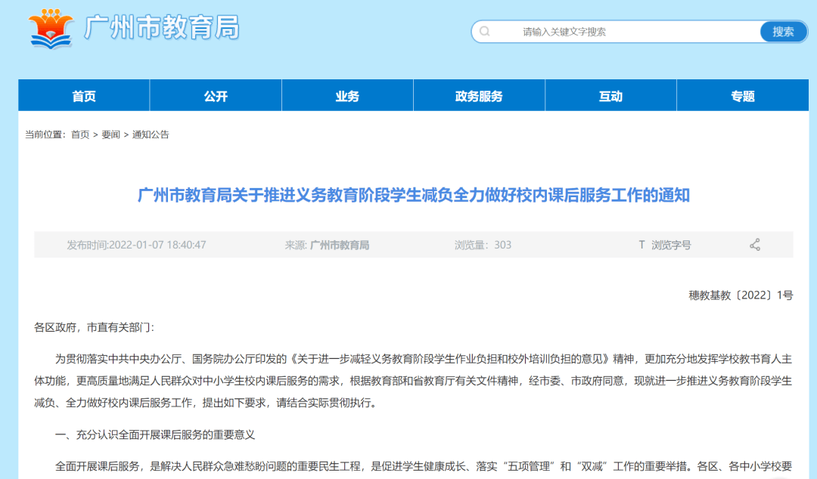Click heading 一、充分认识全面开展课后服务的重要意义
817x479 pixels.
[155, 434]
